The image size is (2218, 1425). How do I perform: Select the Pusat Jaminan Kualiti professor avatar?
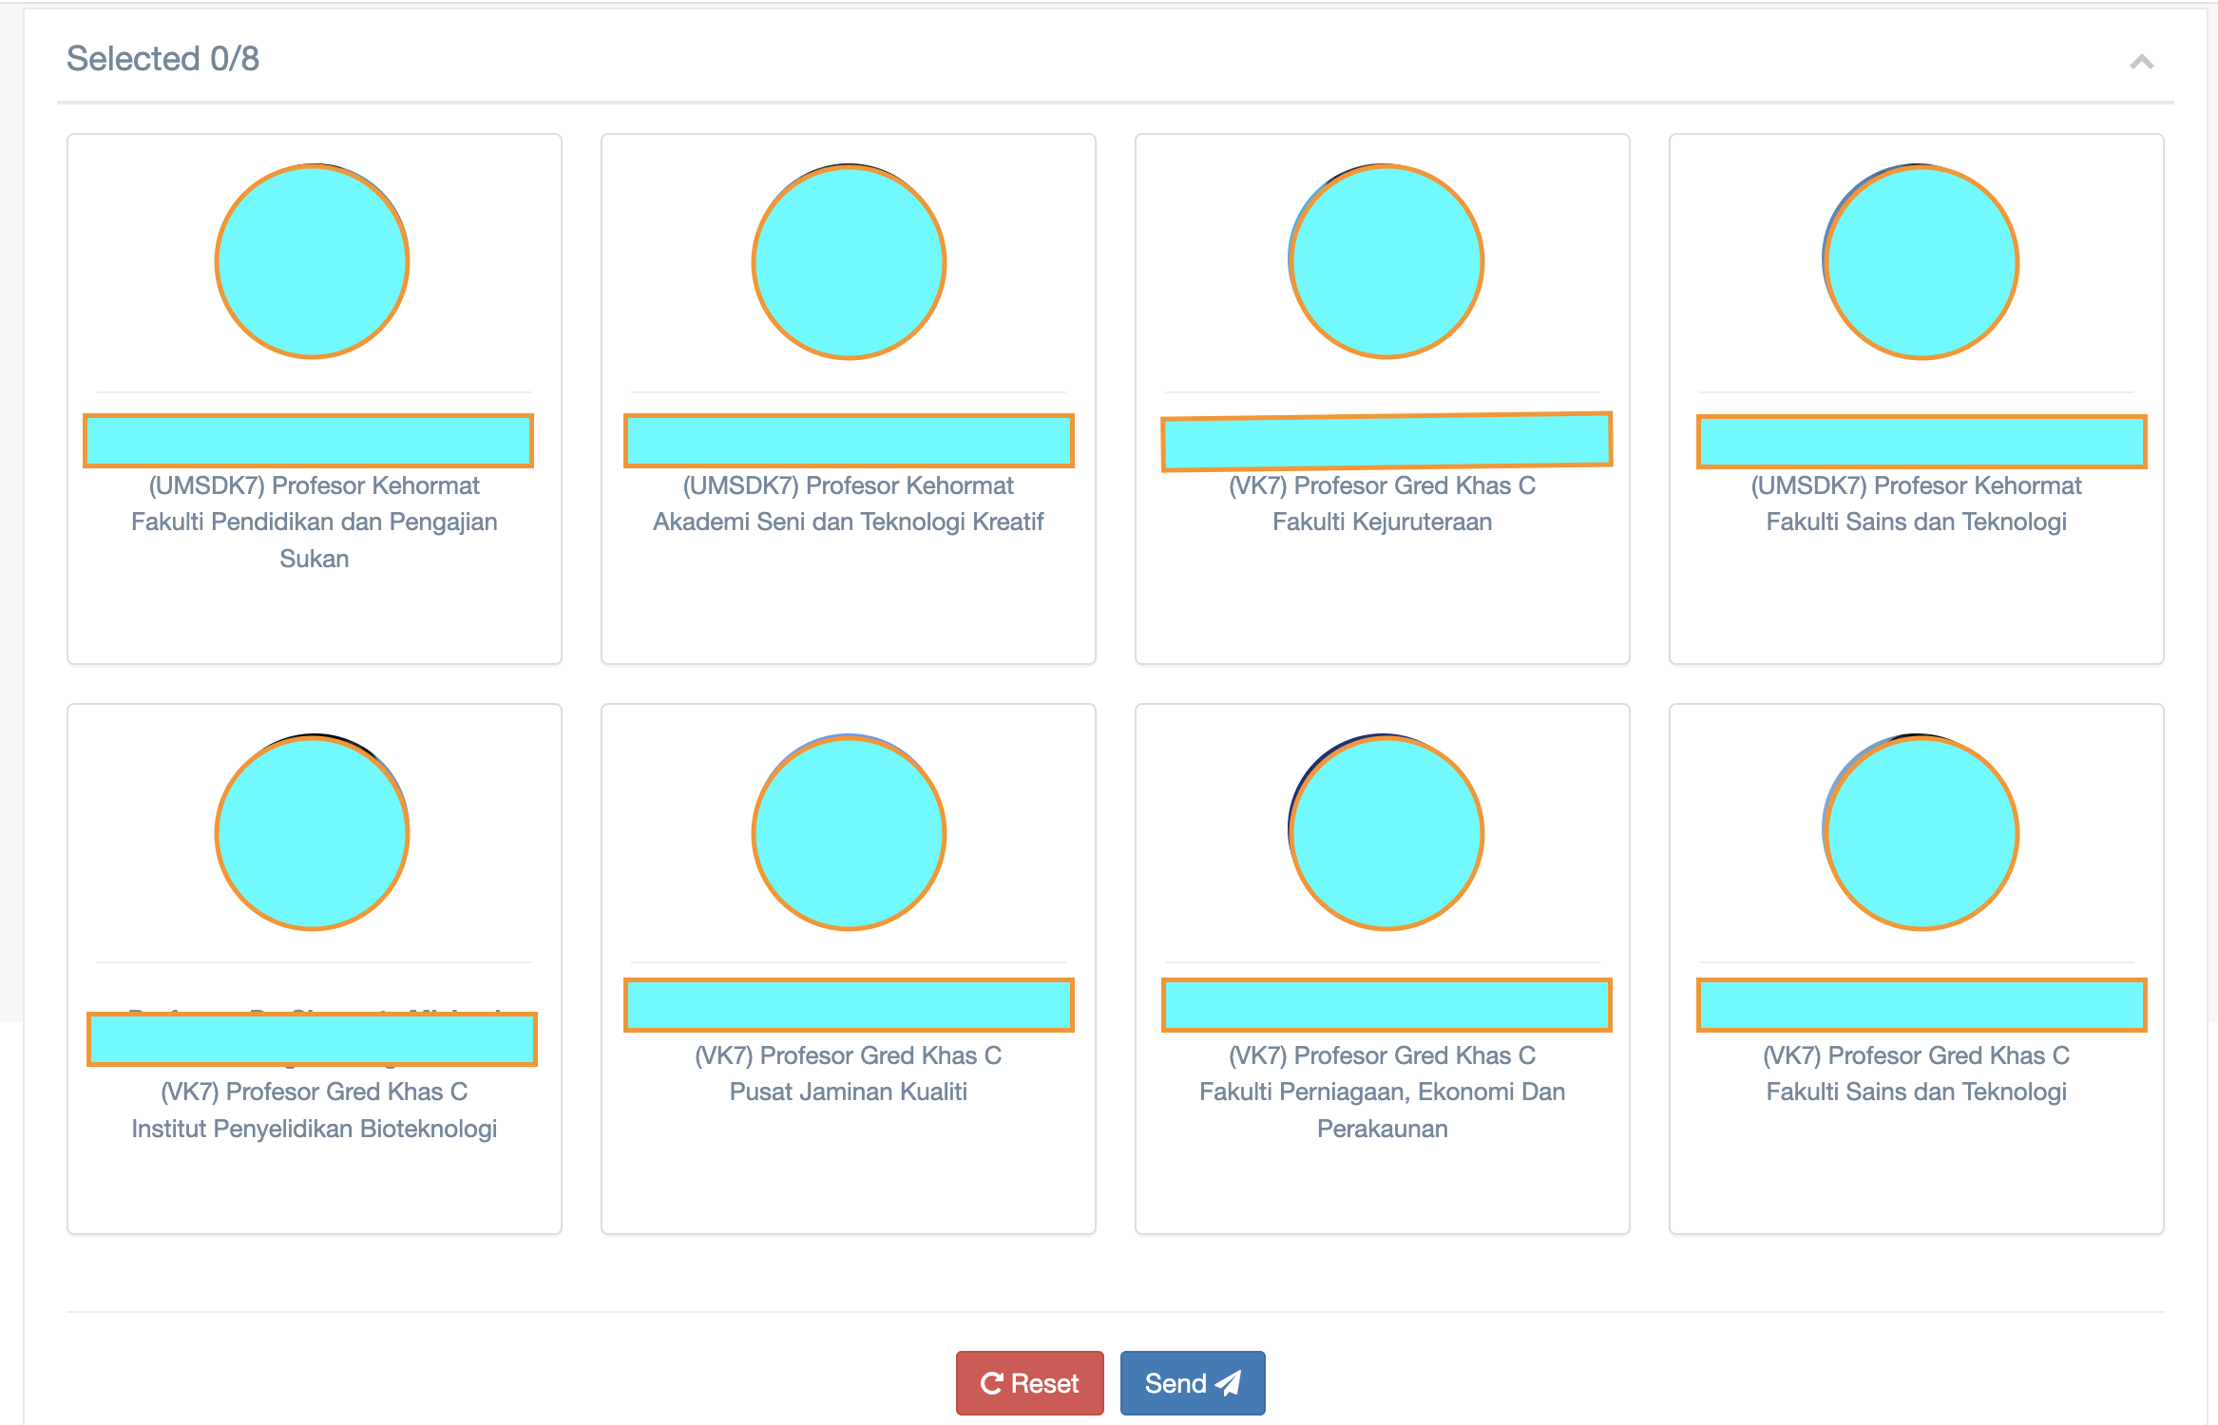pyautogui.click(x=849, y=832)
